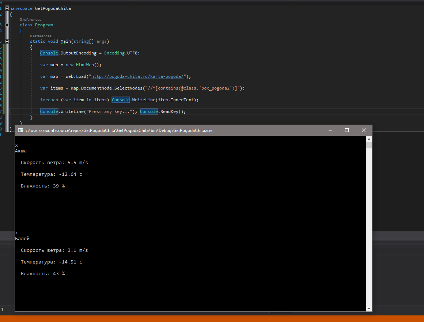Click the console scrollbar down arrow
The width and height of the screenshot is (424, 322).
[x=369, y=308]
